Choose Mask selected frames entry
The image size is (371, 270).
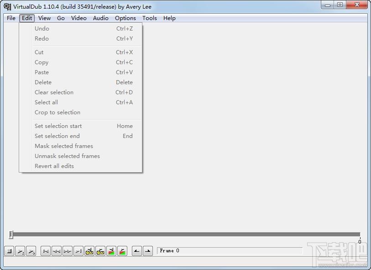pyautogui.click(x=81, y=146)
